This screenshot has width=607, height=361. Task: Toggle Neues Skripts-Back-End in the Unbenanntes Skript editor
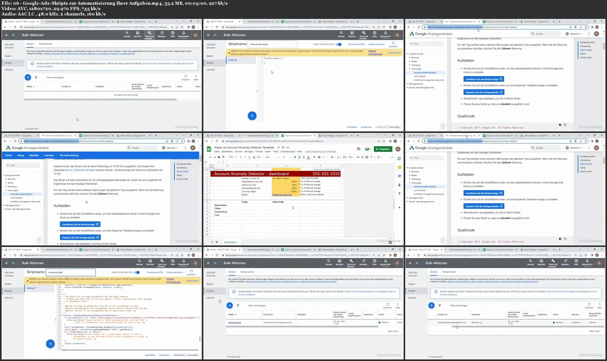click(x=338, y=45)
